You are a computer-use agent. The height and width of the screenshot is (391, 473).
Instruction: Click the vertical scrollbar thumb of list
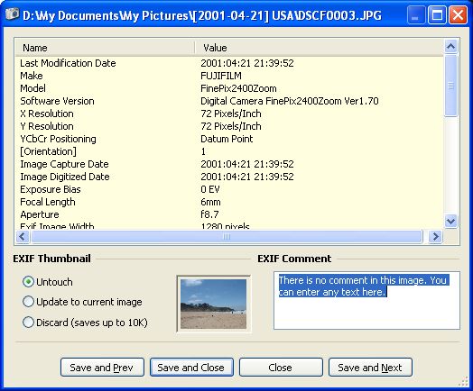click(x=450, y=86)
